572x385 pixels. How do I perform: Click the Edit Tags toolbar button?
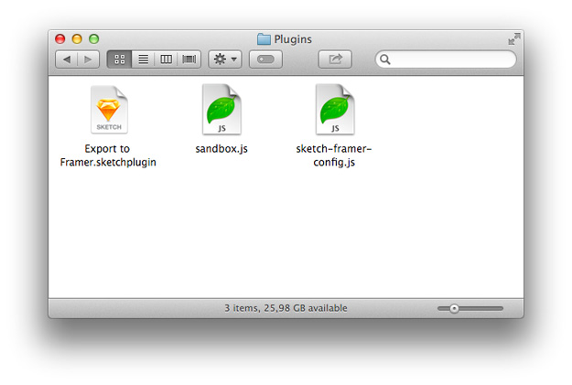[265, 59]
